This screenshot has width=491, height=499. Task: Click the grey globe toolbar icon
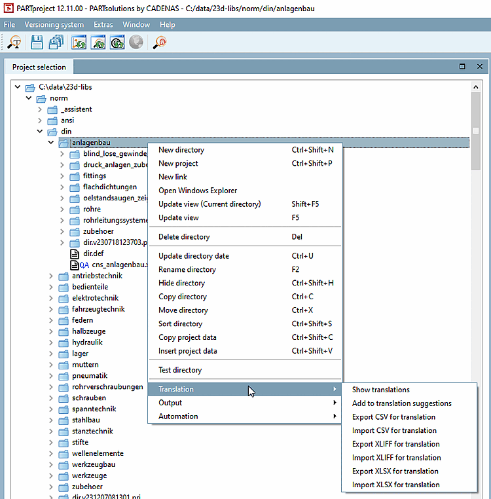tap(136, 42)
